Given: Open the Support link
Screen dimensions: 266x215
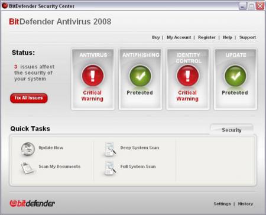Looking at the screenshot, I should point(248,37).
